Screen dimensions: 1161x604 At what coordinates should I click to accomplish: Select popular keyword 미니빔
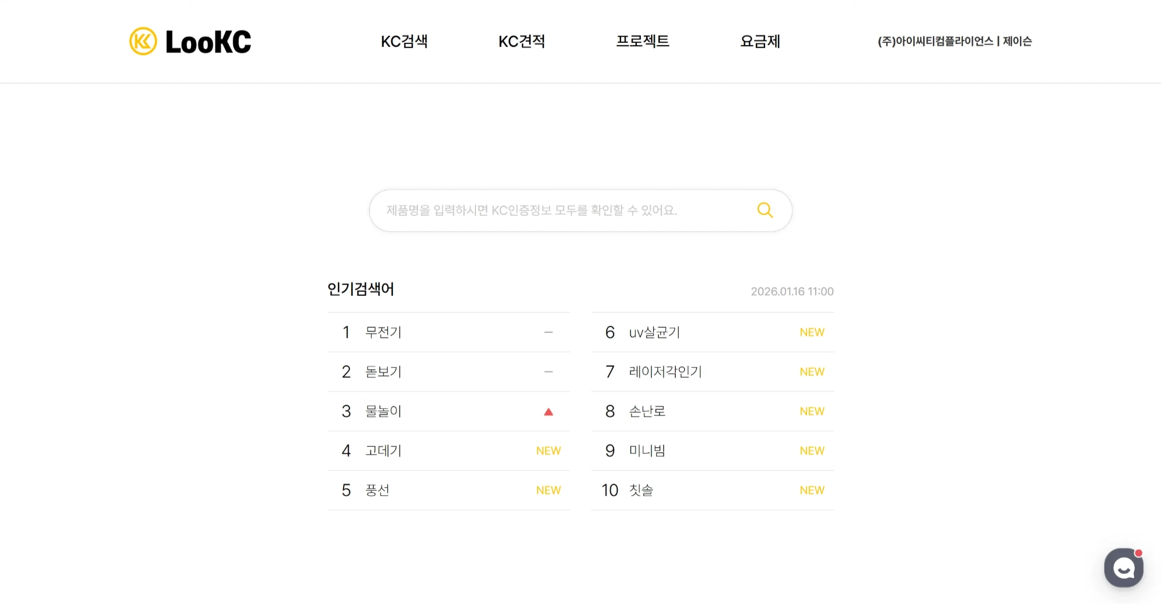pyautogui.click(x=647, y=451)
